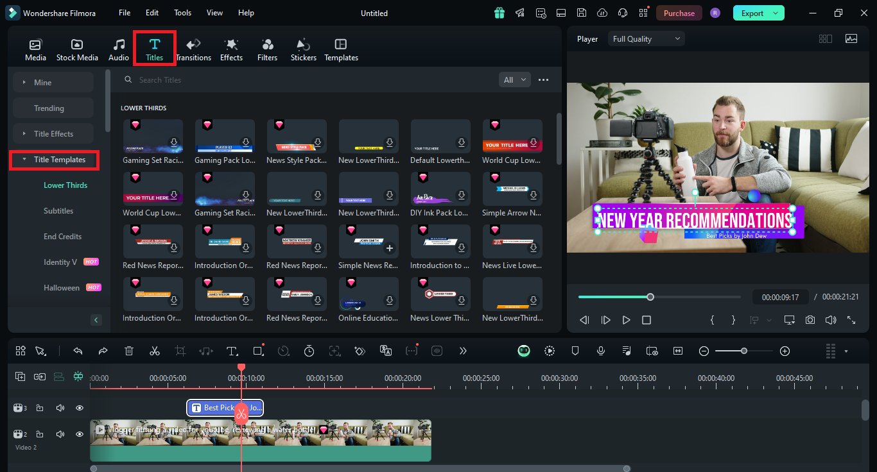This screenshot has width=877, height=472.
Task: Undo the last action in timeline toolbar
Action: [x=78, y=351]
